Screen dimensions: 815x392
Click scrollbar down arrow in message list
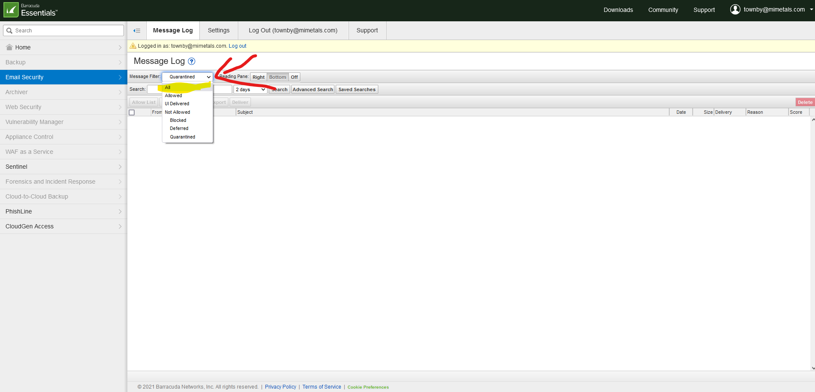click(x=813, y=368)
